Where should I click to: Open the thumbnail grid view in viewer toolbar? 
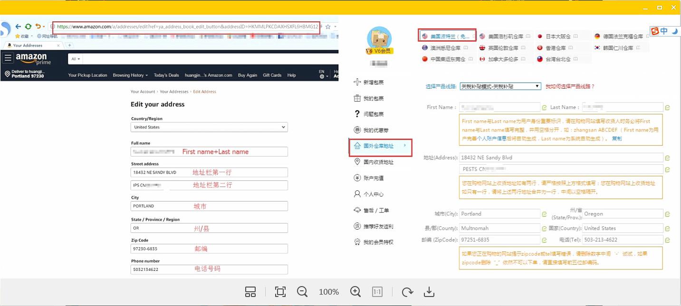(250, 292)
